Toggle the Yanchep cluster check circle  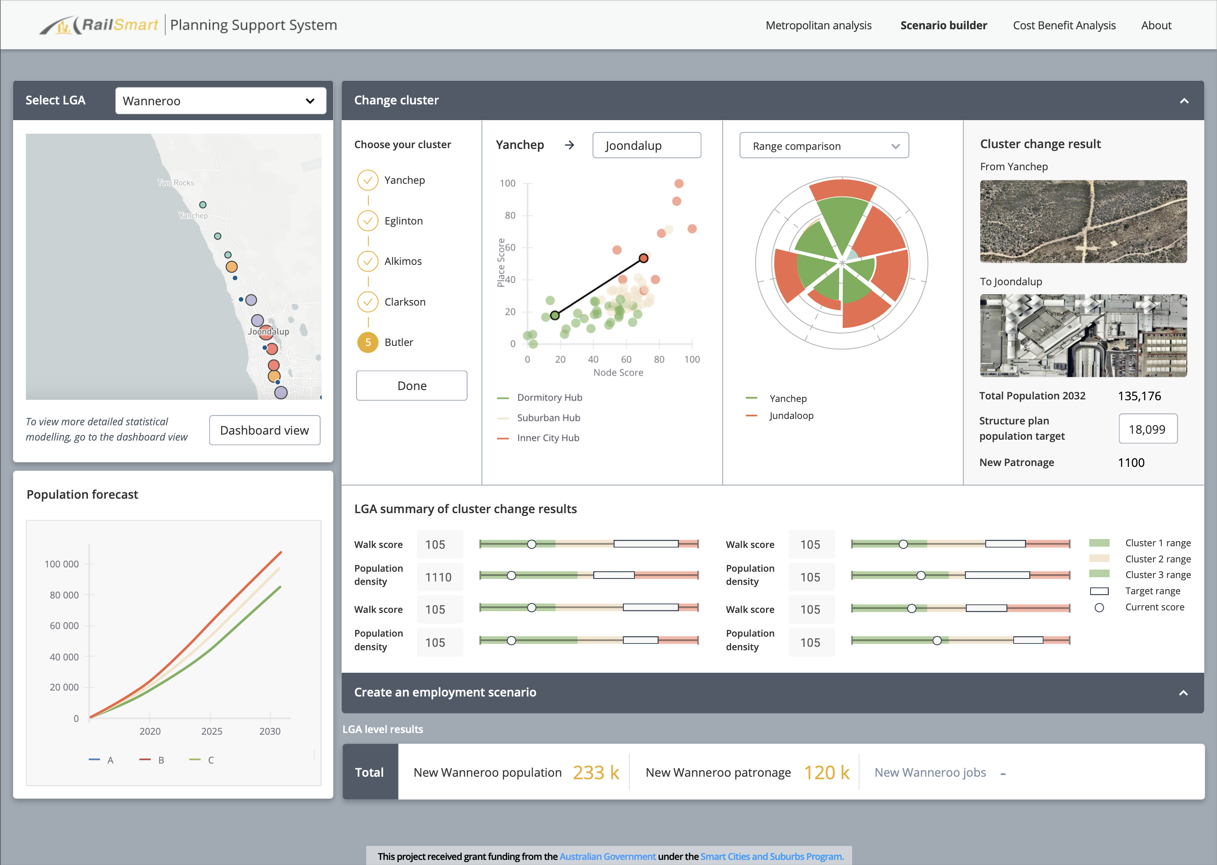tap(367, 180)
